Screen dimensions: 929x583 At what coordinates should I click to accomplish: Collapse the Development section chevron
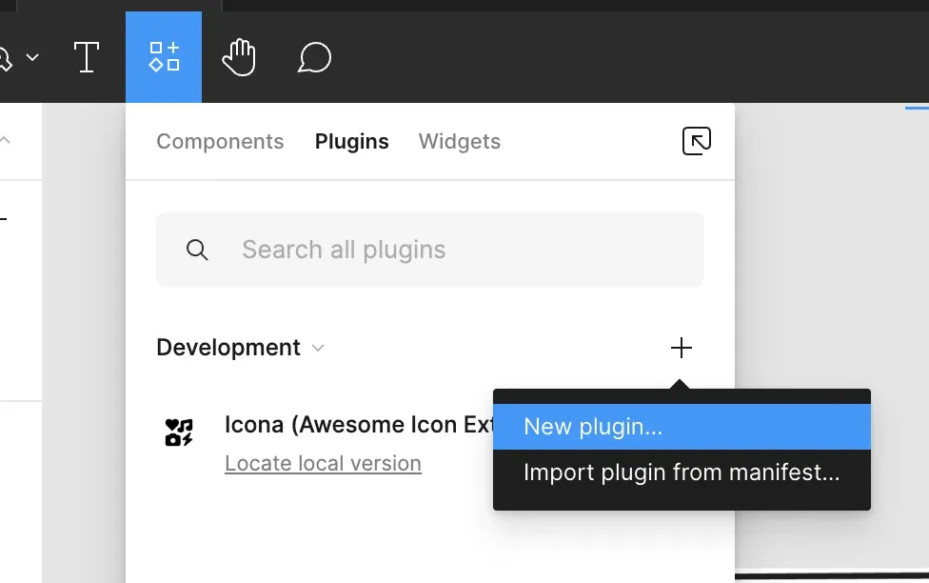pyautogui.click(x=318, y=348)
